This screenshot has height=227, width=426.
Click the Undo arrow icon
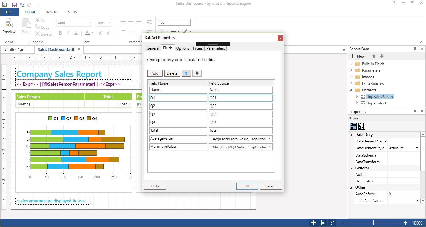22,5
